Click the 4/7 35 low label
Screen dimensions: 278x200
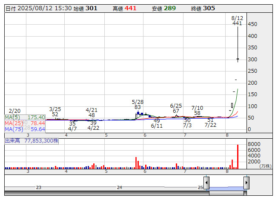pos(72,126)
